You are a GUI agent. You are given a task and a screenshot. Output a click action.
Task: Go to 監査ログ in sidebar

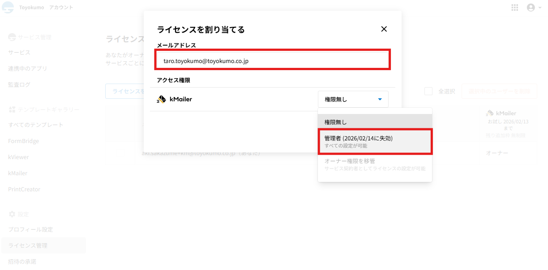pyautogui.click(x=19, y=84)
